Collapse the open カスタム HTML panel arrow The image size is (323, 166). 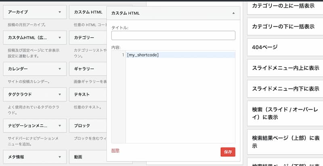pyautogui.click(x=233, y=13)
